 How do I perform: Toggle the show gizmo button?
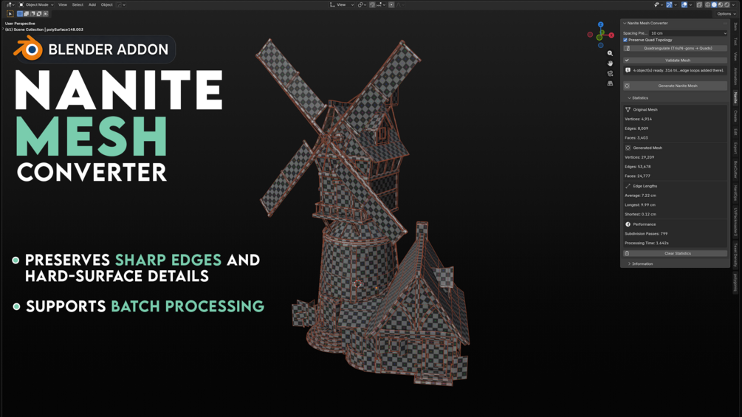[x=669, y=4]
